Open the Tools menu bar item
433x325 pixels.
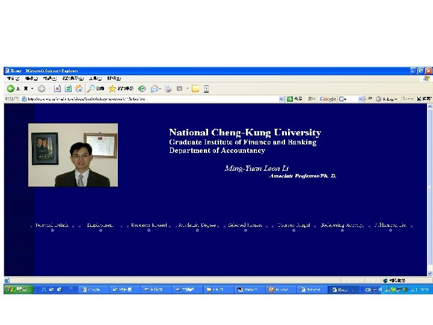pyautogui.click(x=95, y=78)
